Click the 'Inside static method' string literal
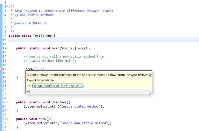199x131 pixels. pos(80,107)
